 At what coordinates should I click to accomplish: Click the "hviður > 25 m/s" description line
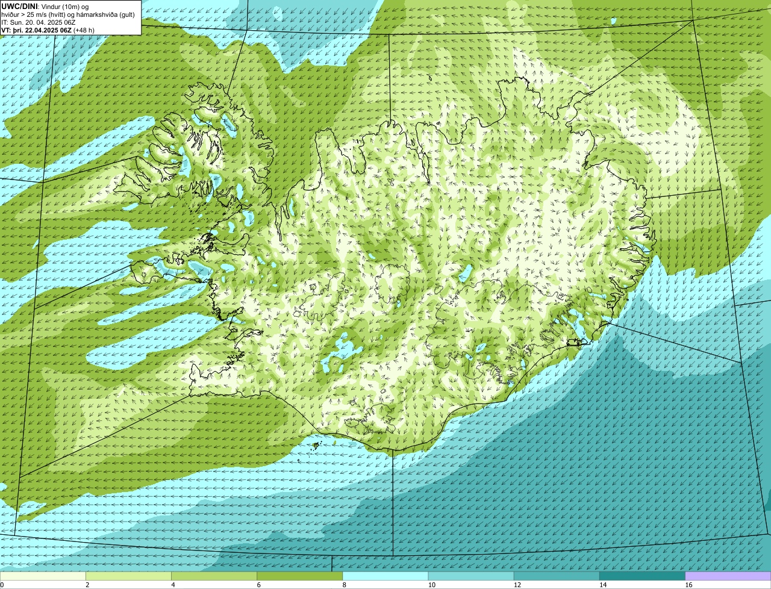(x=68, y=14)
